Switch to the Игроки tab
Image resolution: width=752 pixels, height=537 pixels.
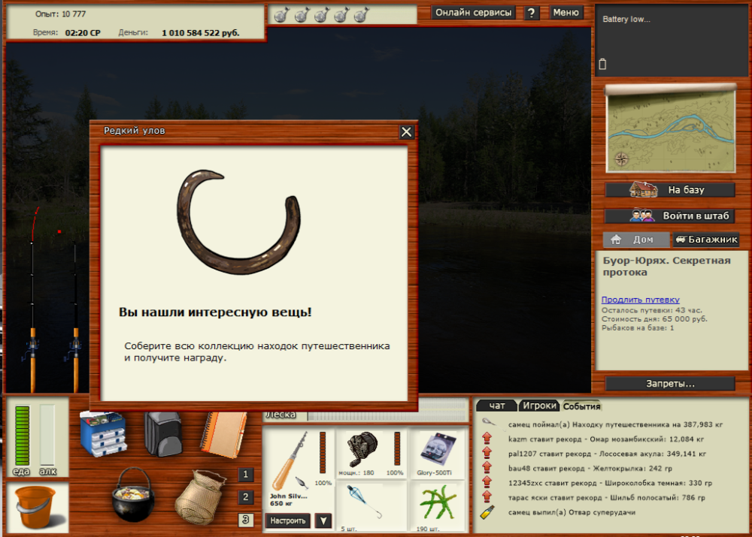[538, 405]
